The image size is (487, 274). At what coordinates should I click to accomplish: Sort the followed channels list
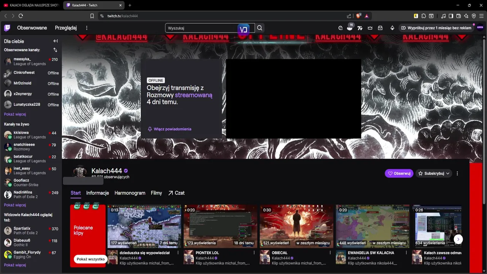coord(55,50)
